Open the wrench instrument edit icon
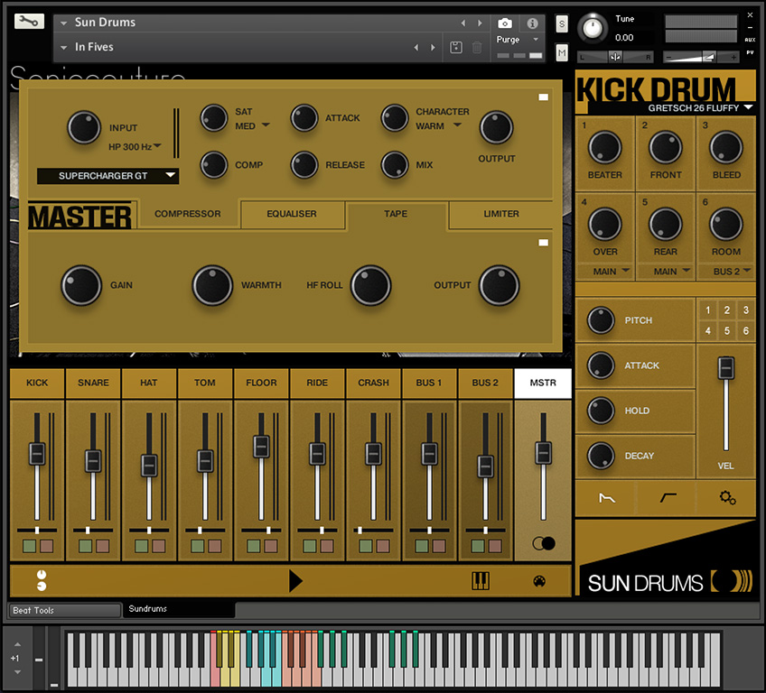The width and height of the screenshot is (766, 693). [x=29, y=21]
